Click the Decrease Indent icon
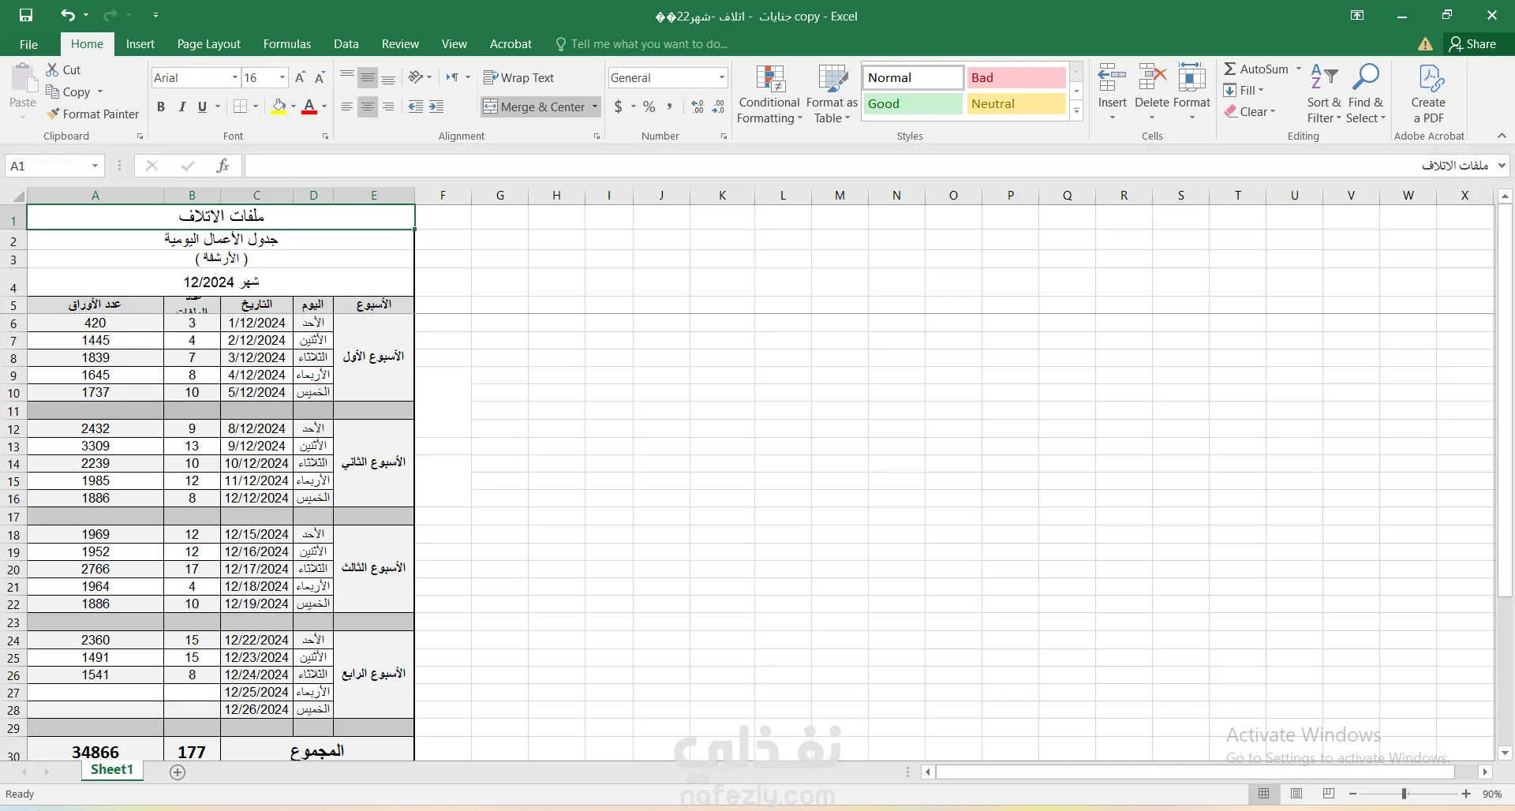The height and width of the screenshot is (811, 1515). (x=416, y=107)
